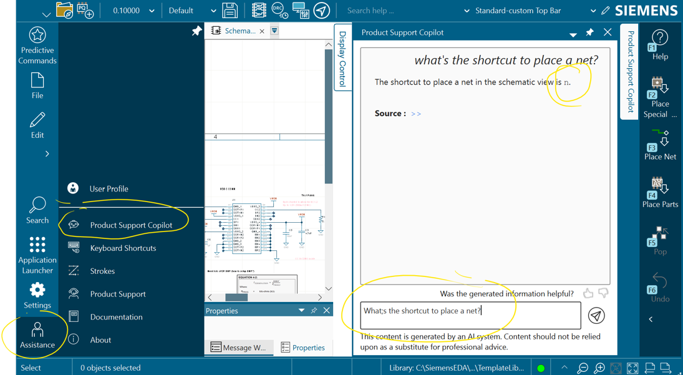Click the fit-to-screen expand icon in the status bar

pyautogui.click(x=632, y=368)
